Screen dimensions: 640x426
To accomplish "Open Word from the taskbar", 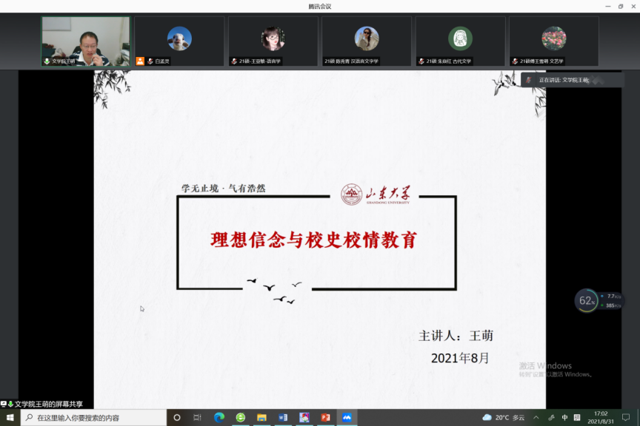I will click(283, 418).
